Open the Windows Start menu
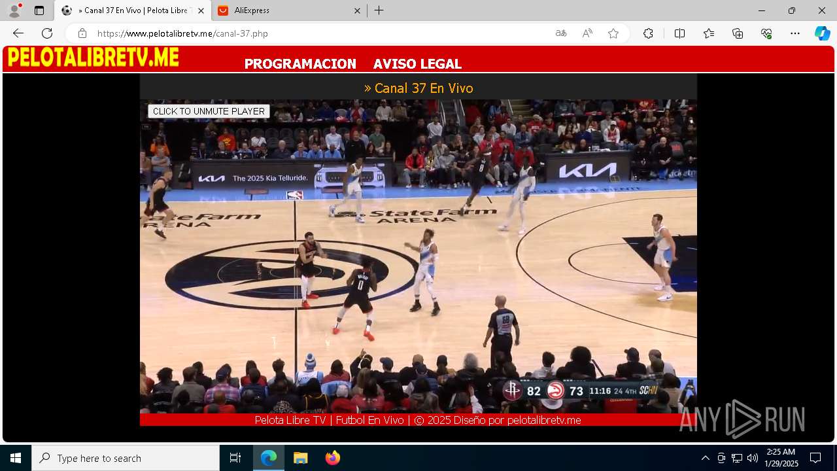837x471 pixels. coord(16,458)
